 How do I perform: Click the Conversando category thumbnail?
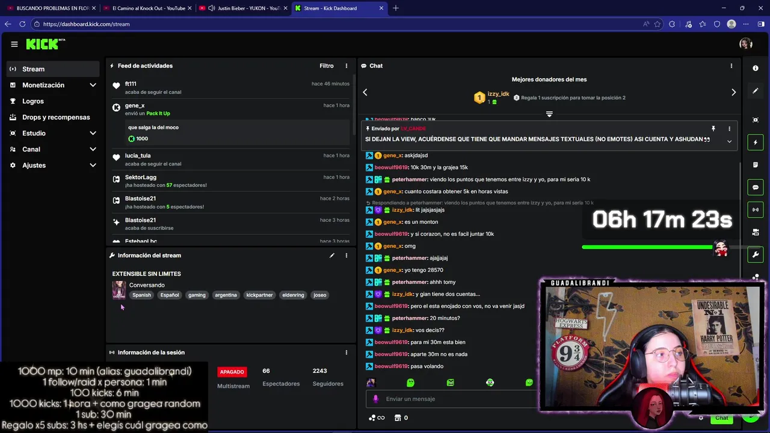[119, 290]
